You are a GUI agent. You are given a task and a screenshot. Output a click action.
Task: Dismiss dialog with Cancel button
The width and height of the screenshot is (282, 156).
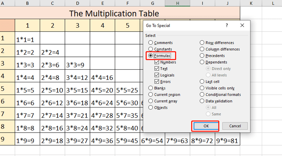pyautogui.click(x=235, y=126)
